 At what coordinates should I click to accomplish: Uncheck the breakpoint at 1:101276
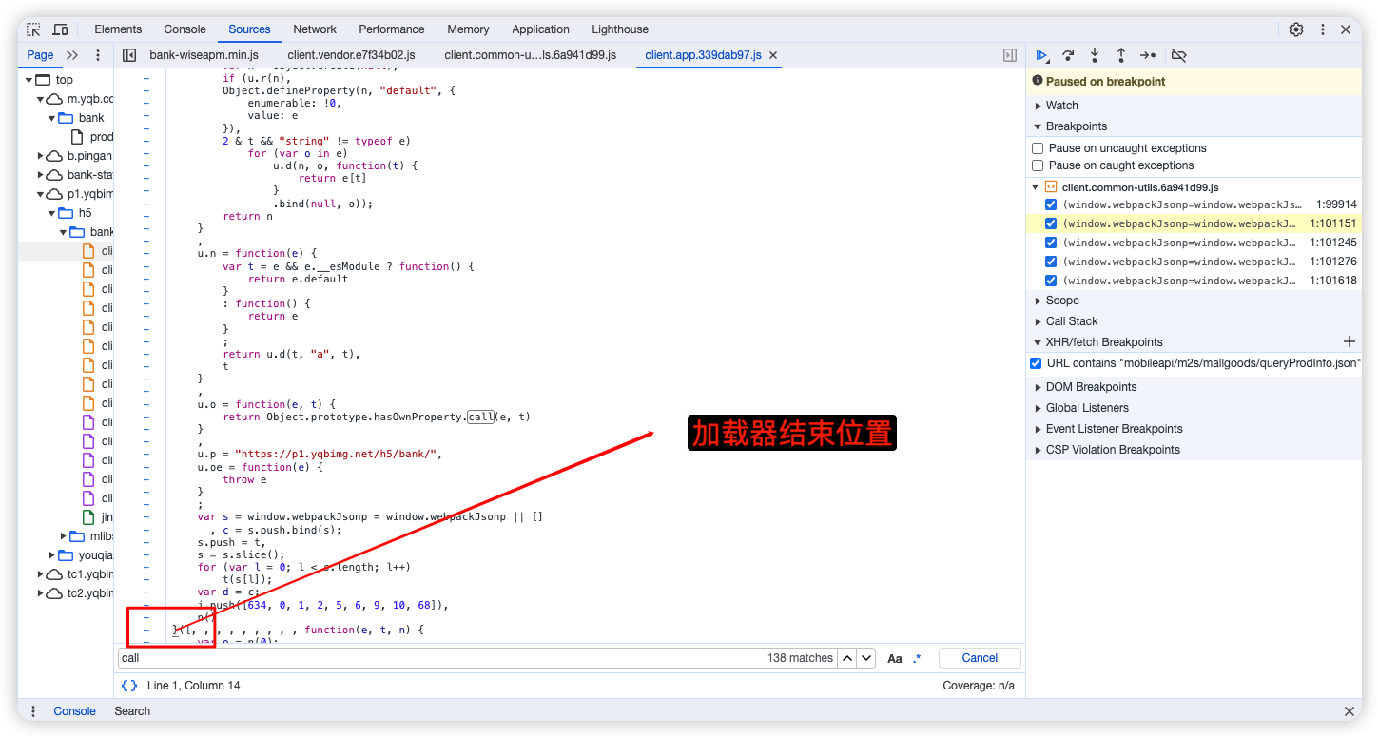[x=1051, y=262]
